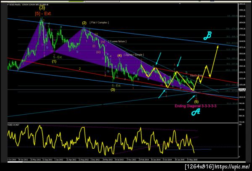Image resolution: width=252 pixels, height=171 pixels.
Task: Select the orange (4) wave label
Action: tap(120, 55)
